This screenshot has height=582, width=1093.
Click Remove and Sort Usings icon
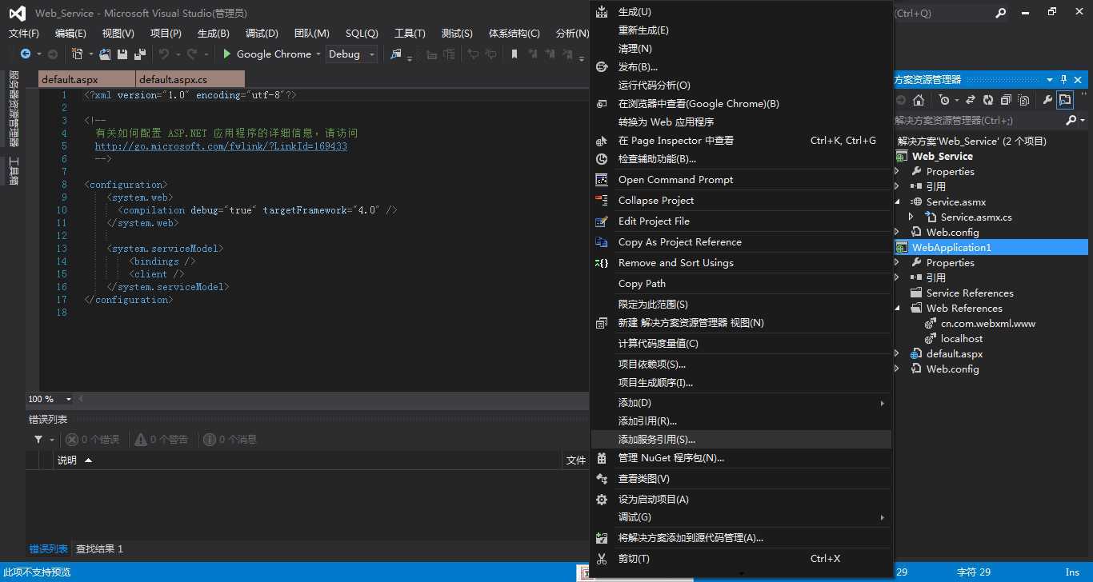click(x=602, y=263)
